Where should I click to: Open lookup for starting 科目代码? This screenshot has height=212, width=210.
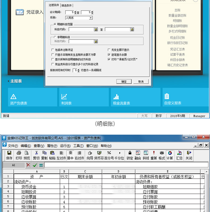pos(96,29)
